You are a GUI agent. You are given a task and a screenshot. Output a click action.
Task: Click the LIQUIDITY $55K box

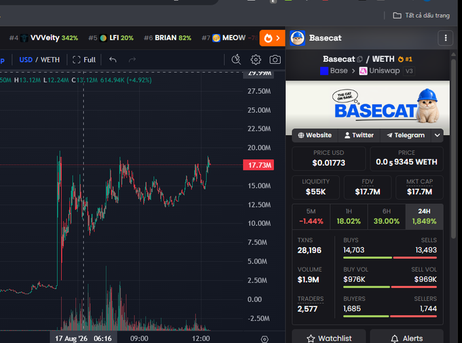(315, 187)
